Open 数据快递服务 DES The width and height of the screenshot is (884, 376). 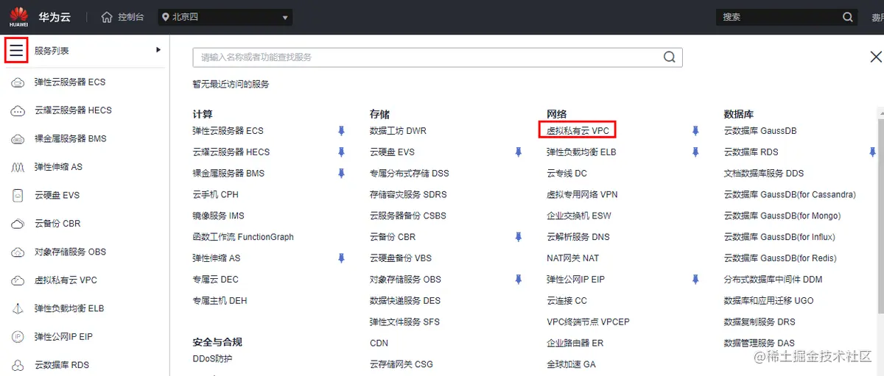pos(405,301)
